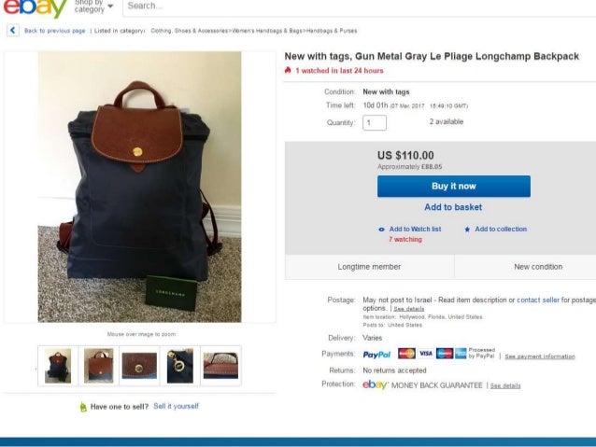Click the blue Buy it now button
This screenshot has width=596, height=447.
click(454, 186)
